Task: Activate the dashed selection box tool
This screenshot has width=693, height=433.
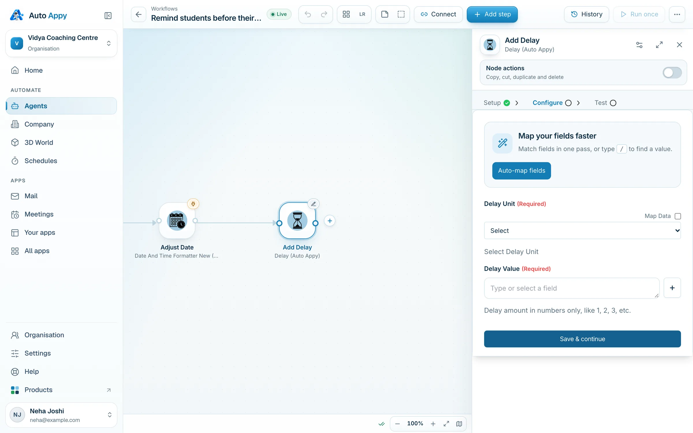Action: [401, 14]
